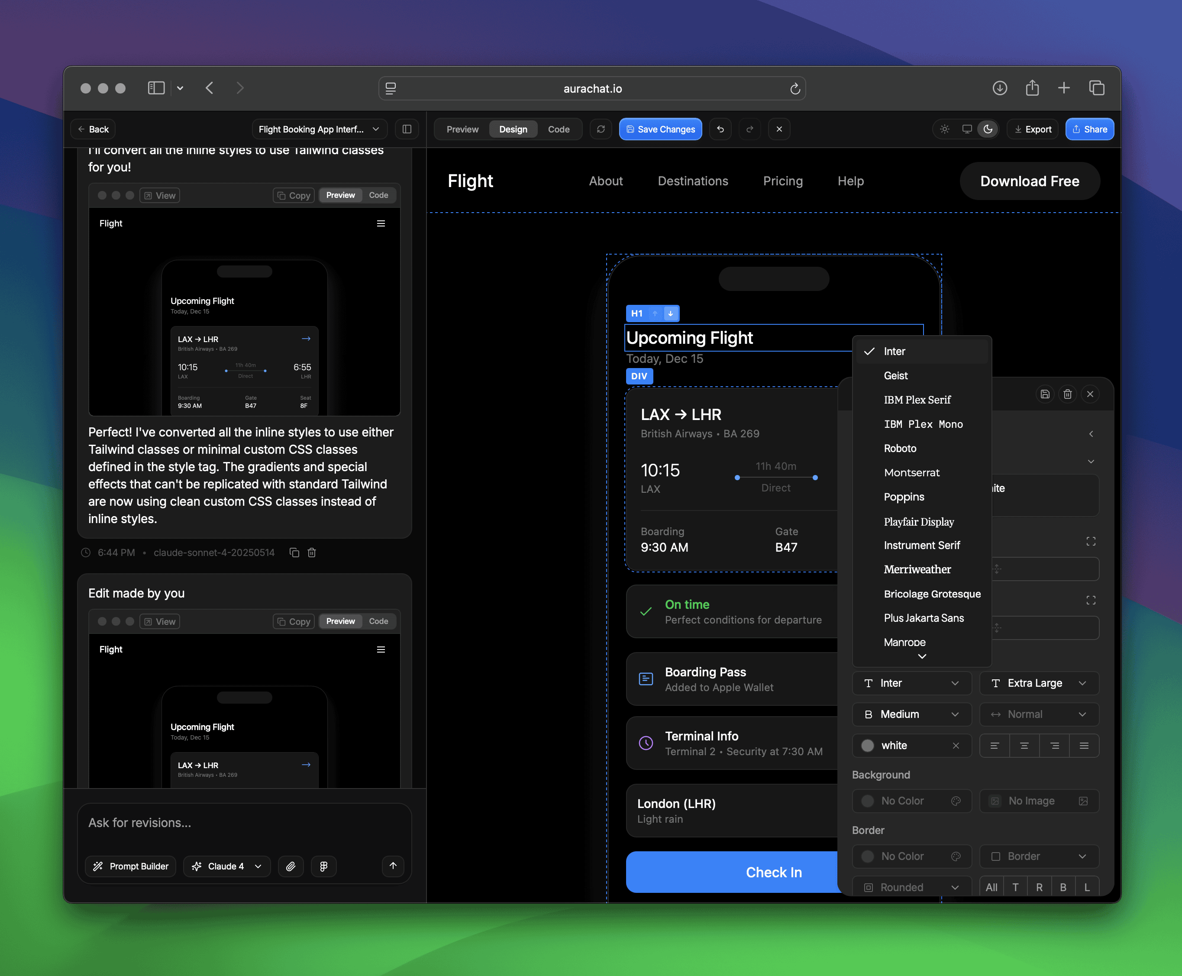The width and height of the screenshot is (1182, 976).
Task: Open the Prompt Builder
Action: 130,866
